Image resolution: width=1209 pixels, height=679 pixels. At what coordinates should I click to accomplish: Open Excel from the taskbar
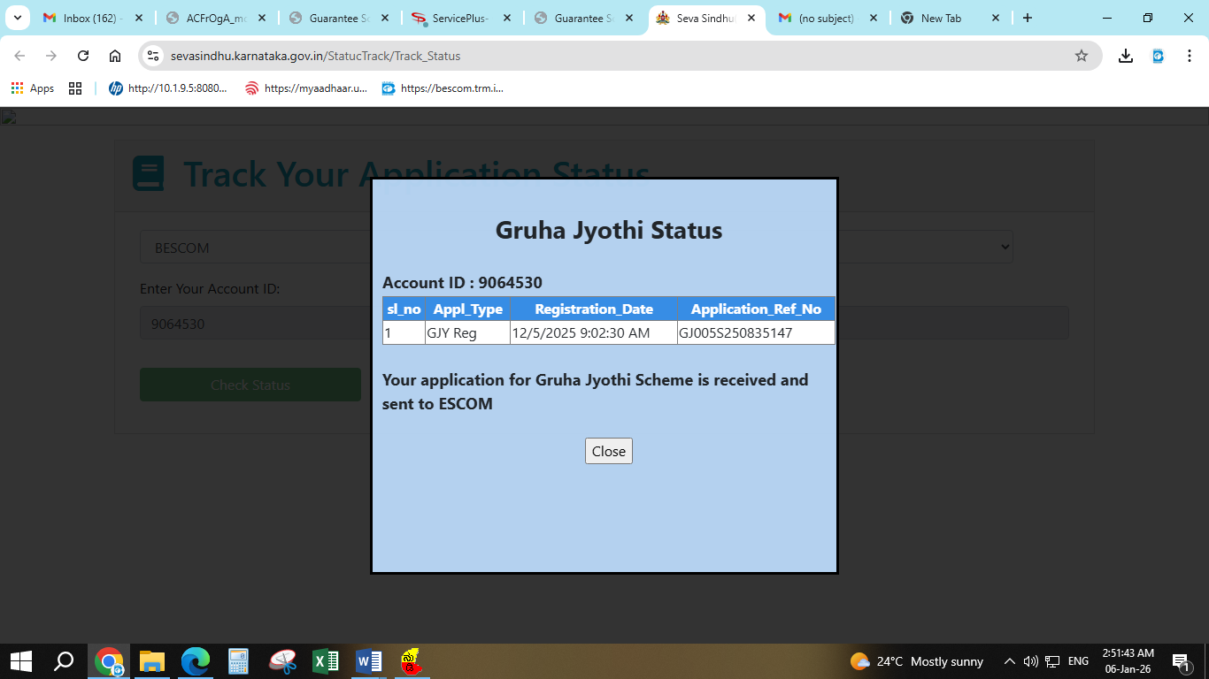(x=326, y=661)
